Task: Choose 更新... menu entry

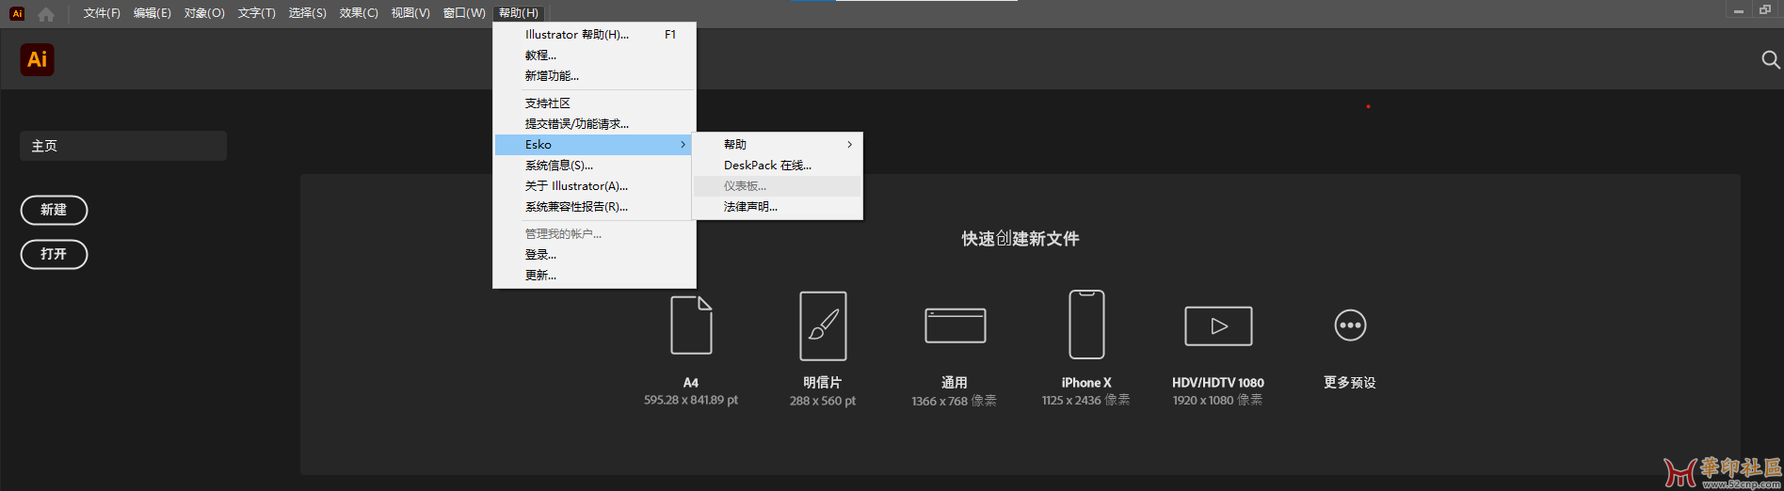Action: click(x=594, y=276)
